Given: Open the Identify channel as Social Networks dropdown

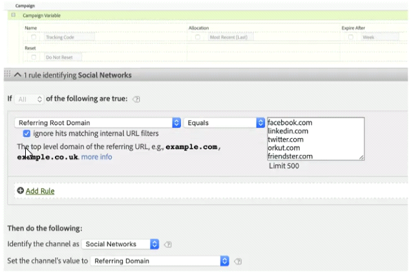Looking at the screenshot, I should tap(120, 244).
